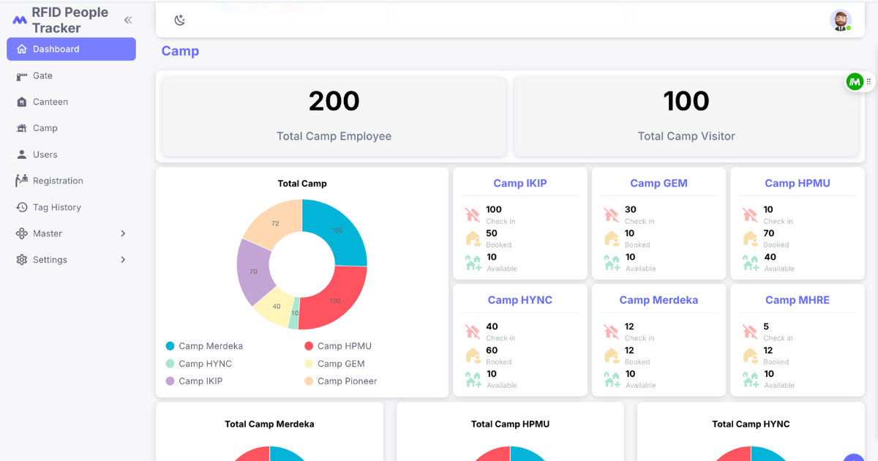Viewport: 878px width, 461px height.
Task: Toggle dark mode with the moon icon
Action: click(179, 20)
